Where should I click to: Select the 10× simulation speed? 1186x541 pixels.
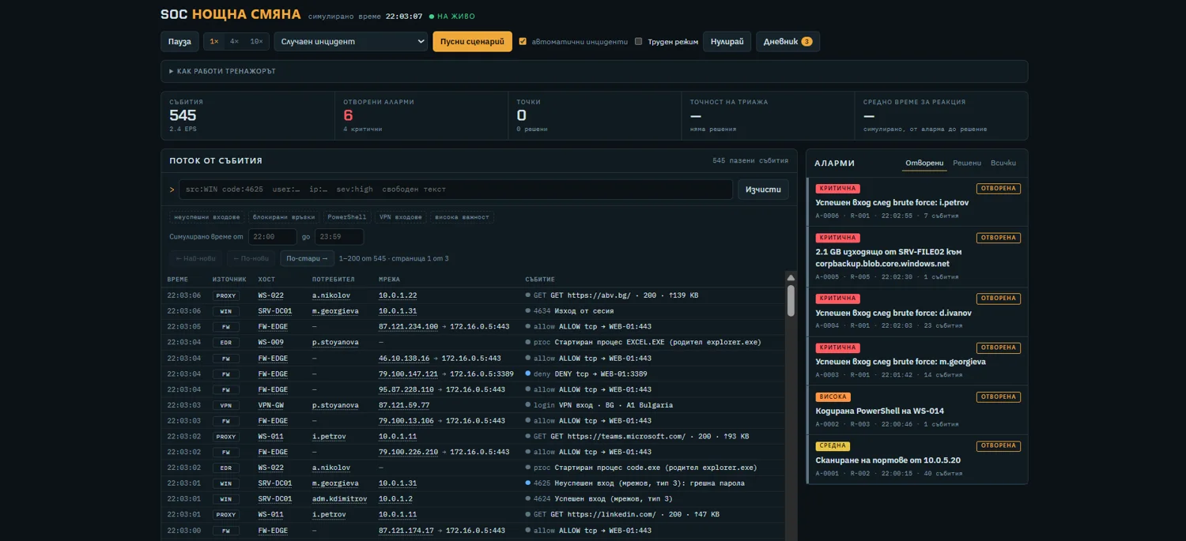[x=256, y=42]
